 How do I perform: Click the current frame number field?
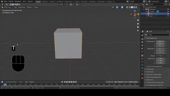tap(109, 82)
